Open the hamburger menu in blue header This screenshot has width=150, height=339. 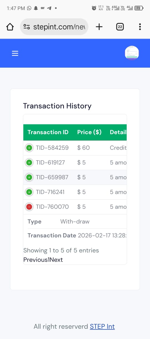click(15, 53)
